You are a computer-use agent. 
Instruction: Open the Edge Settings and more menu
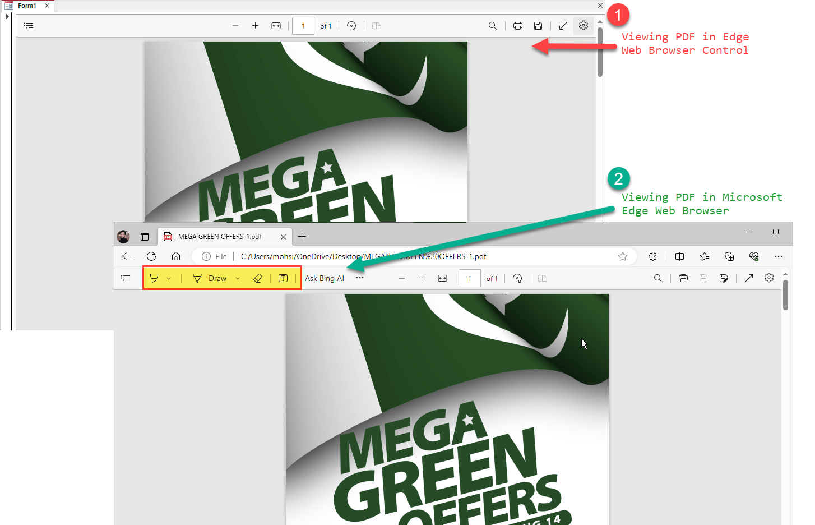(779, 256)
